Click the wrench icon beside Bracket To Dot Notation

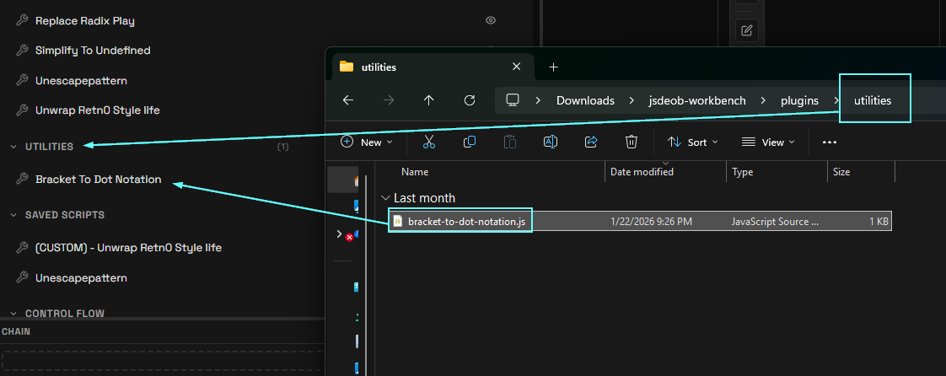coord(22,180)
